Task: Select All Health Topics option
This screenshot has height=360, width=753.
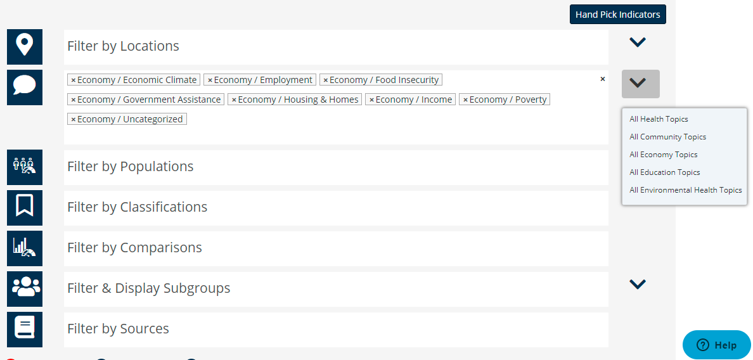Action: 659,119
